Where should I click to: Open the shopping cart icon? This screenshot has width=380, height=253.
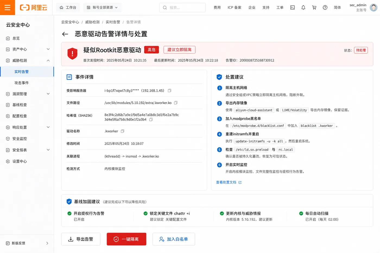coord(314,8)
